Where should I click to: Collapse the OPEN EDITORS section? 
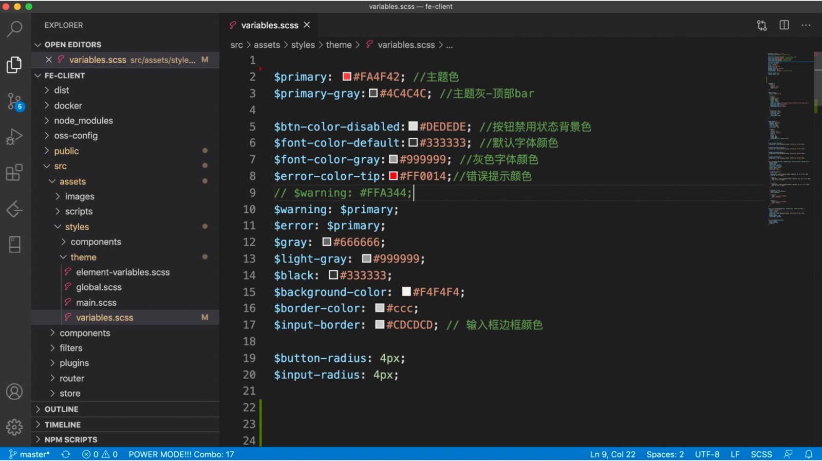click(125, 45)
